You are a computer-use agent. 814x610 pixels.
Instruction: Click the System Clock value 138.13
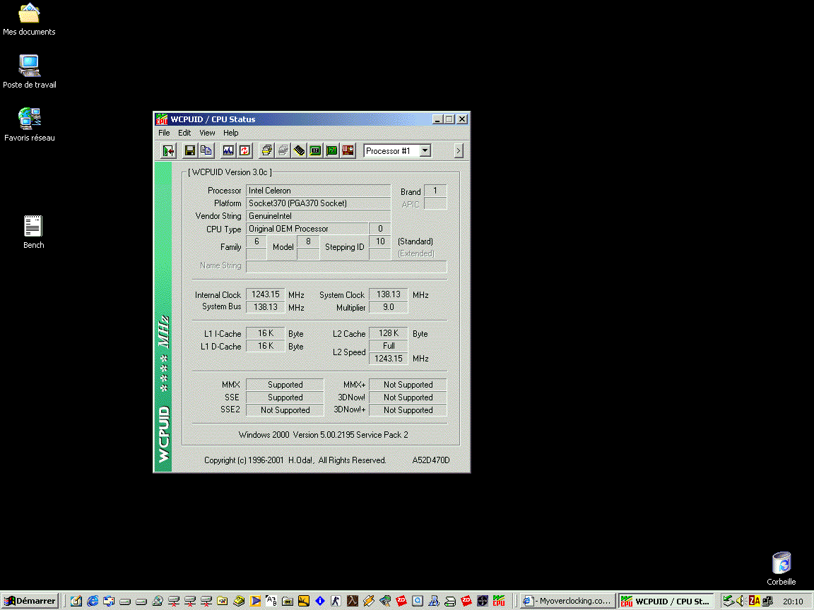(x=389, y=294)
